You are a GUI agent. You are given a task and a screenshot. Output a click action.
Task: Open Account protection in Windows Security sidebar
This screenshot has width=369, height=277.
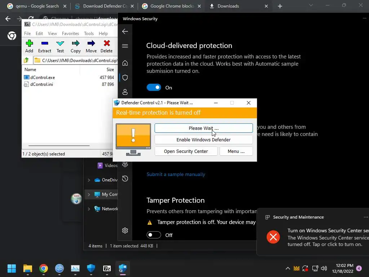pyautogui.click(x=125, y=92)
